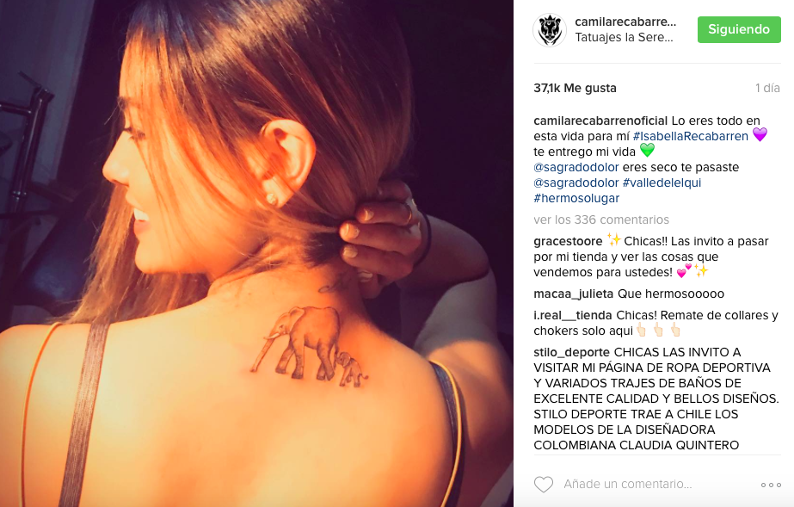
Task: Open the three-dot more options menu
Action: coord(771,485)
